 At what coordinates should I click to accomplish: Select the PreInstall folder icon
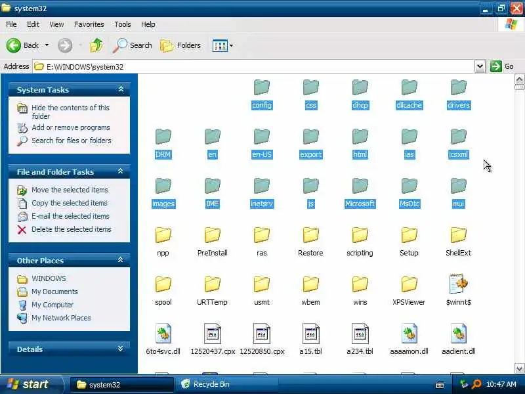pos(212,235)
